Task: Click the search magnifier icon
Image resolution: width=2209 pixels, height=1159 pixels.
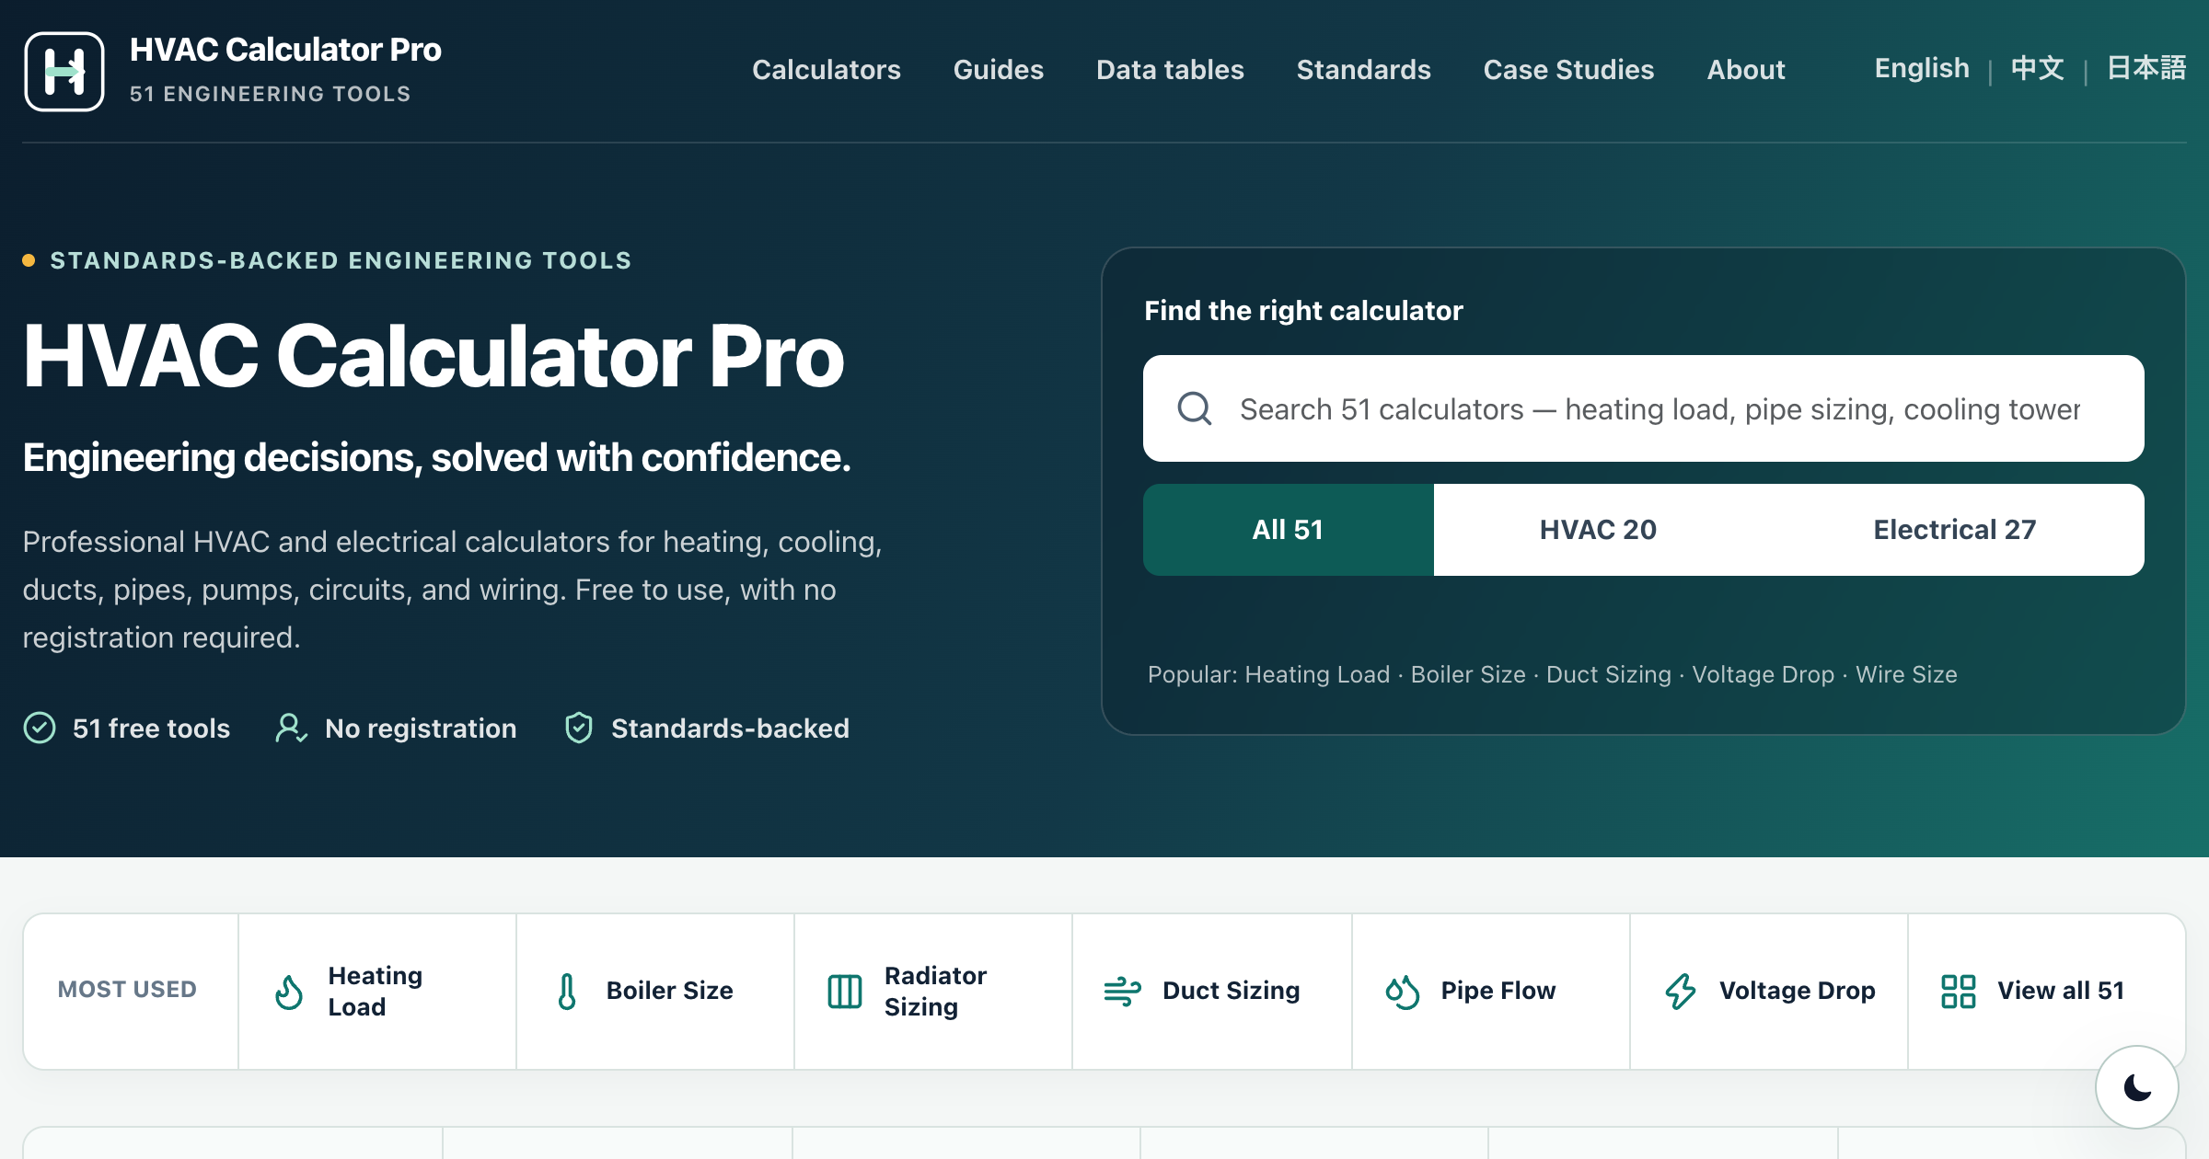Action: (1195, 408)
